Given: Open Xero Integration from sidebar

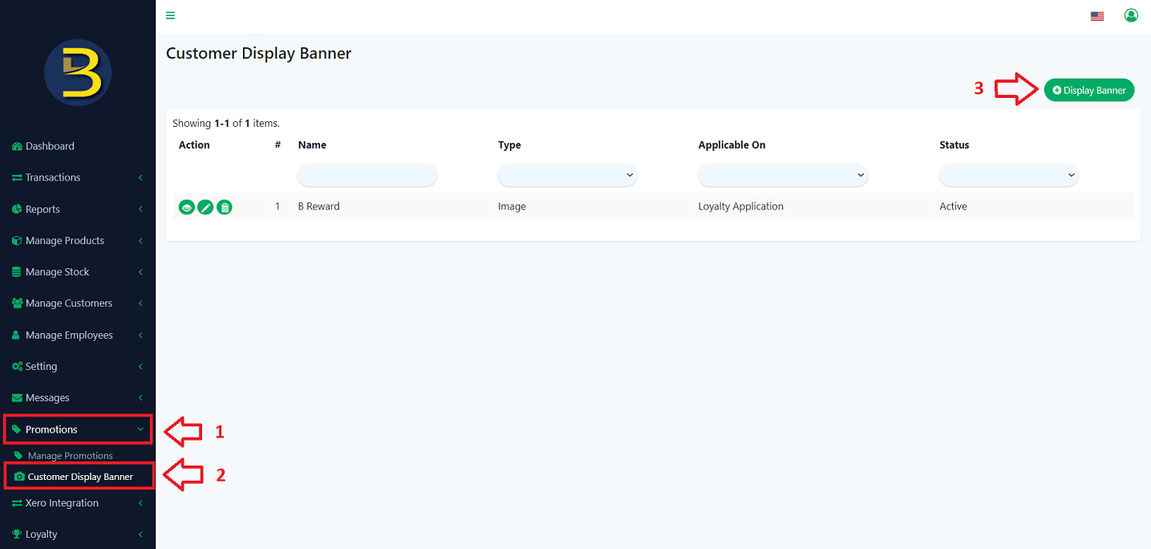Looking at the screenshot, I should click(x=60, y=502).
